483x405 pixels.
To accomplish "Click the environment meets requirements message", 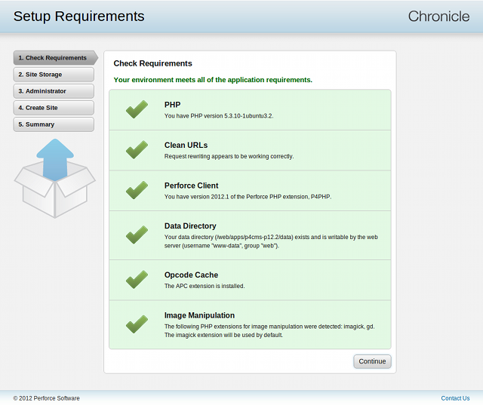I will 213,79.
